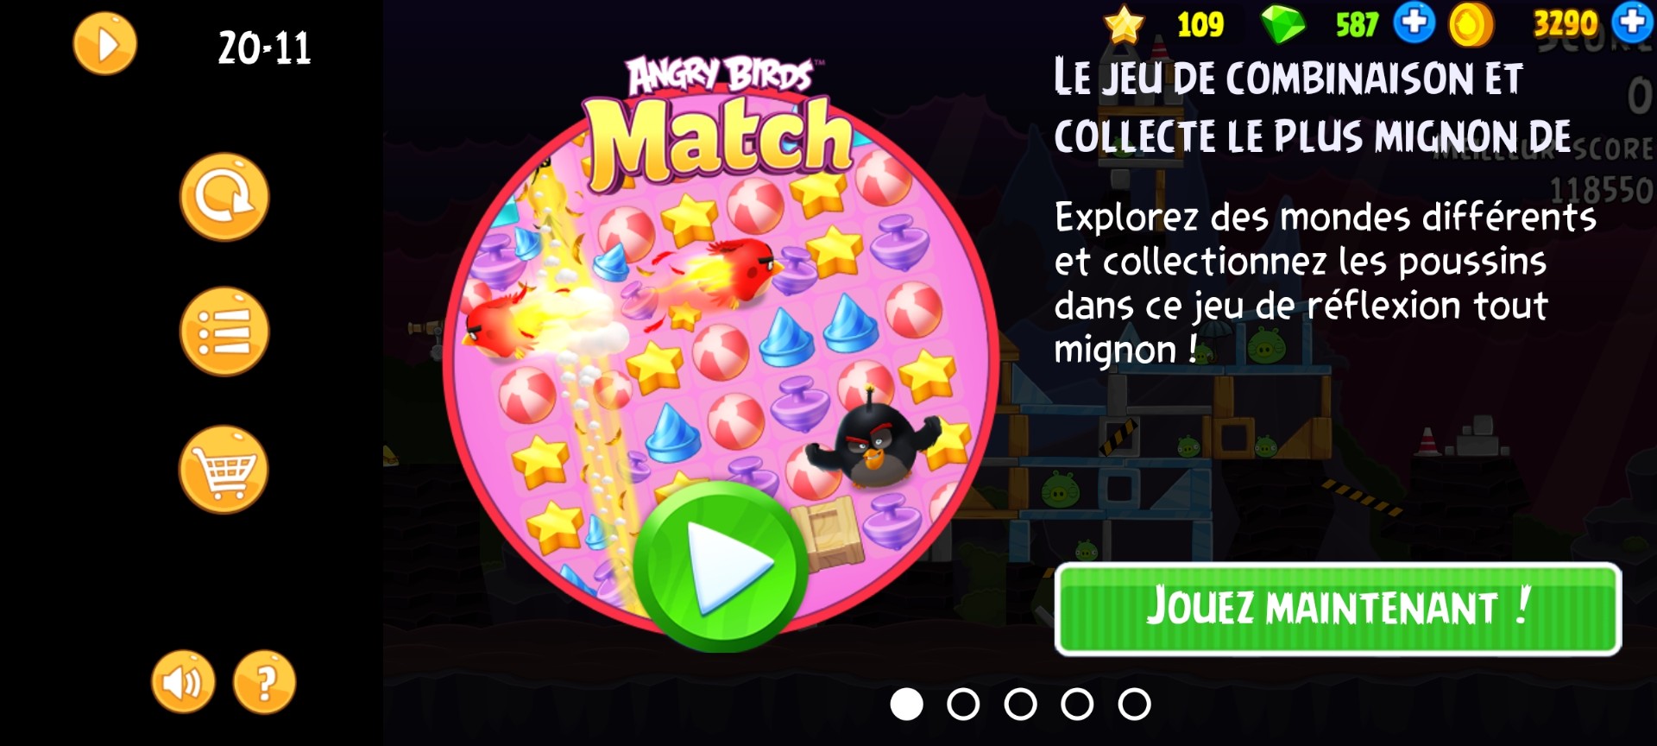Select the first carousel page dot
1657x746 pixels.
(906, 705)
